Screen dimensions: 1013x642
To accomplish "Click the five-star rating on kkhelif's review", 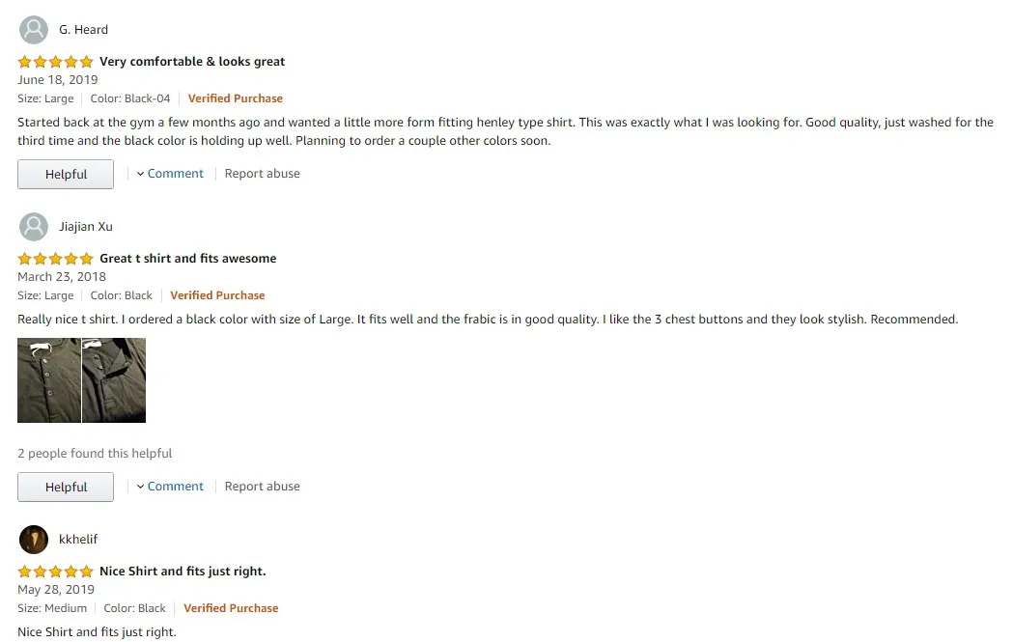I will pos(55,572).
